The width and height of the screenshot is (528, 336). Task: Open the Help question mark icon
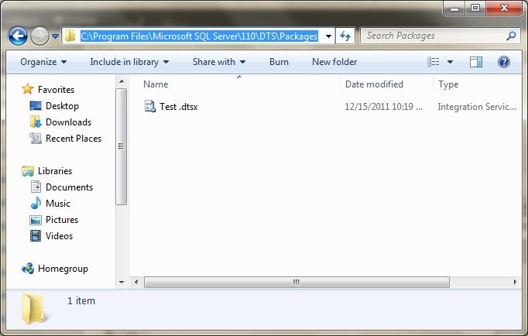coord(503,62)
